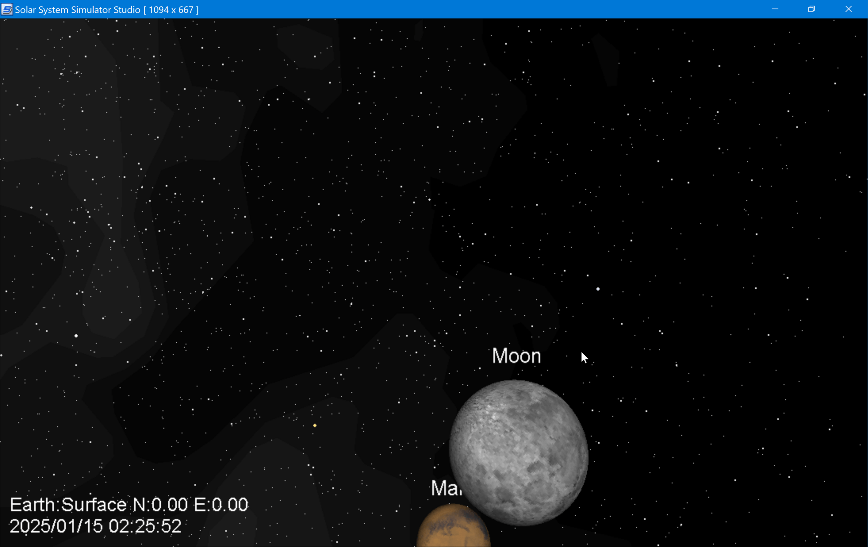This screenshot has height=547, width=868.
Task: Click the N:0.00 latitude readout
Action: 160,505
